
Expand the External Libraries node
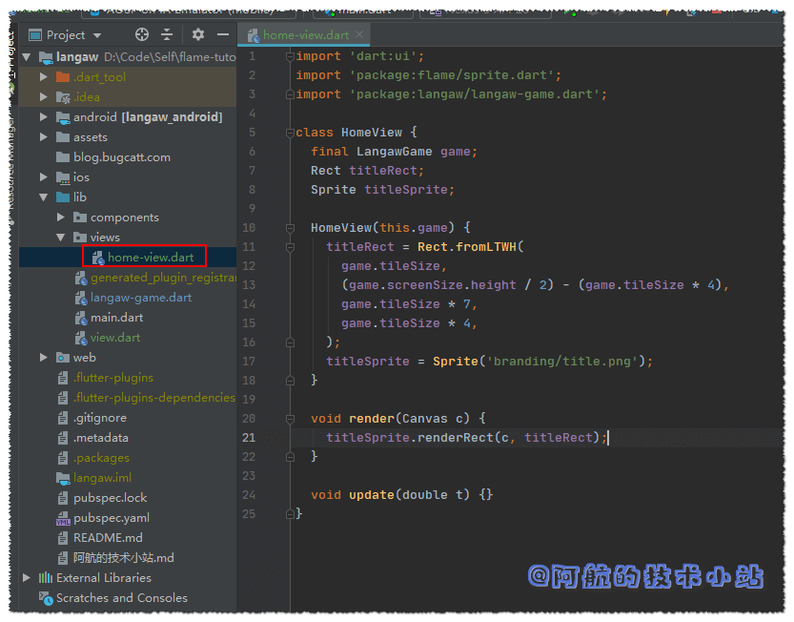pos(27,578)
